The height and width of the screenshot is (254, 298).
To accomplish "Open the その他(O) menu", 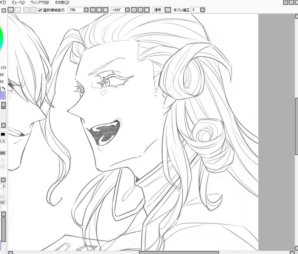I will click(62, 2).
